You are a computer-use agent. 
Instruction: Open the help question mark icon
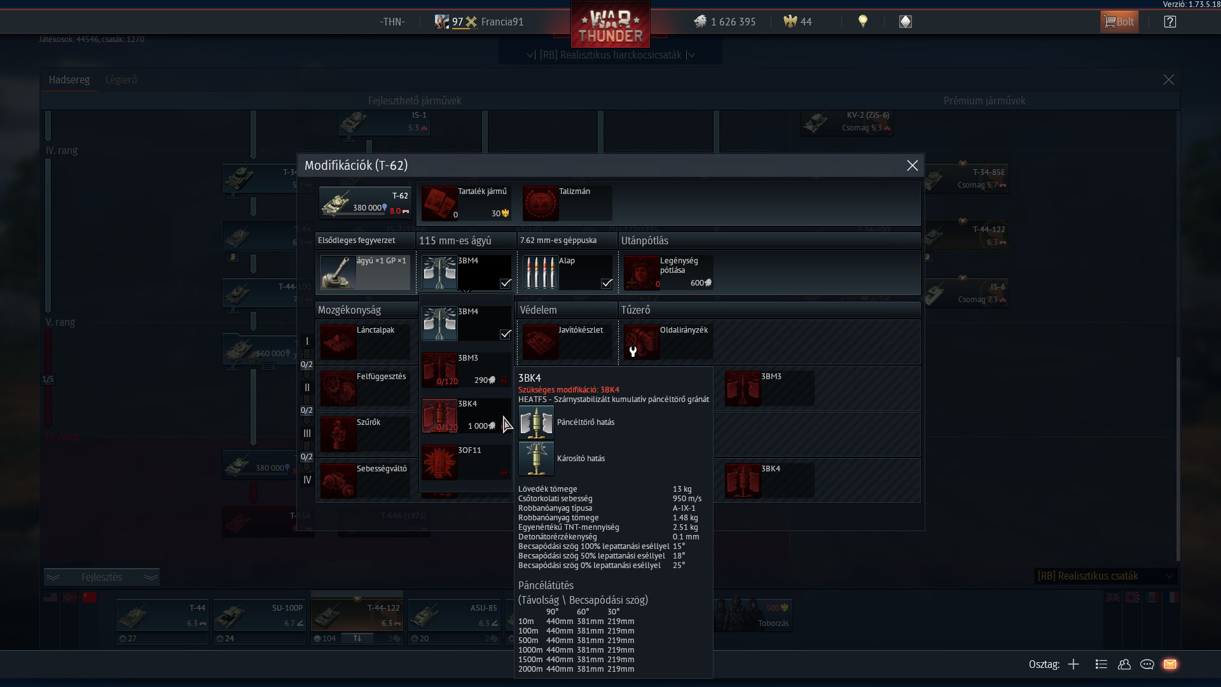(1170, 22)
